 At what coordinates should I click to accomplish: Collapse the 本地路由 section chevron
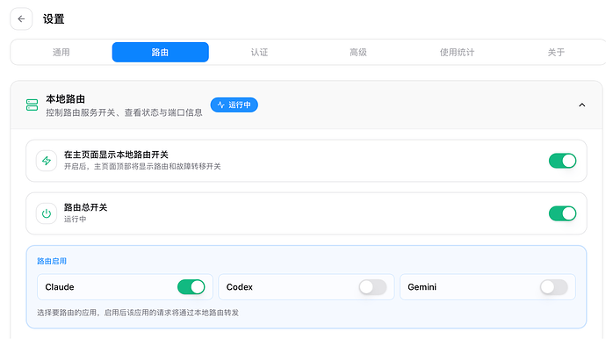pyautogui.click(x=582, y=105)
